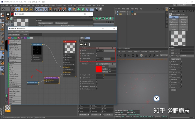The height and width of the screenshot is (119, 195).
Task: Add a Cube primitive object icon
Action: 70,9
